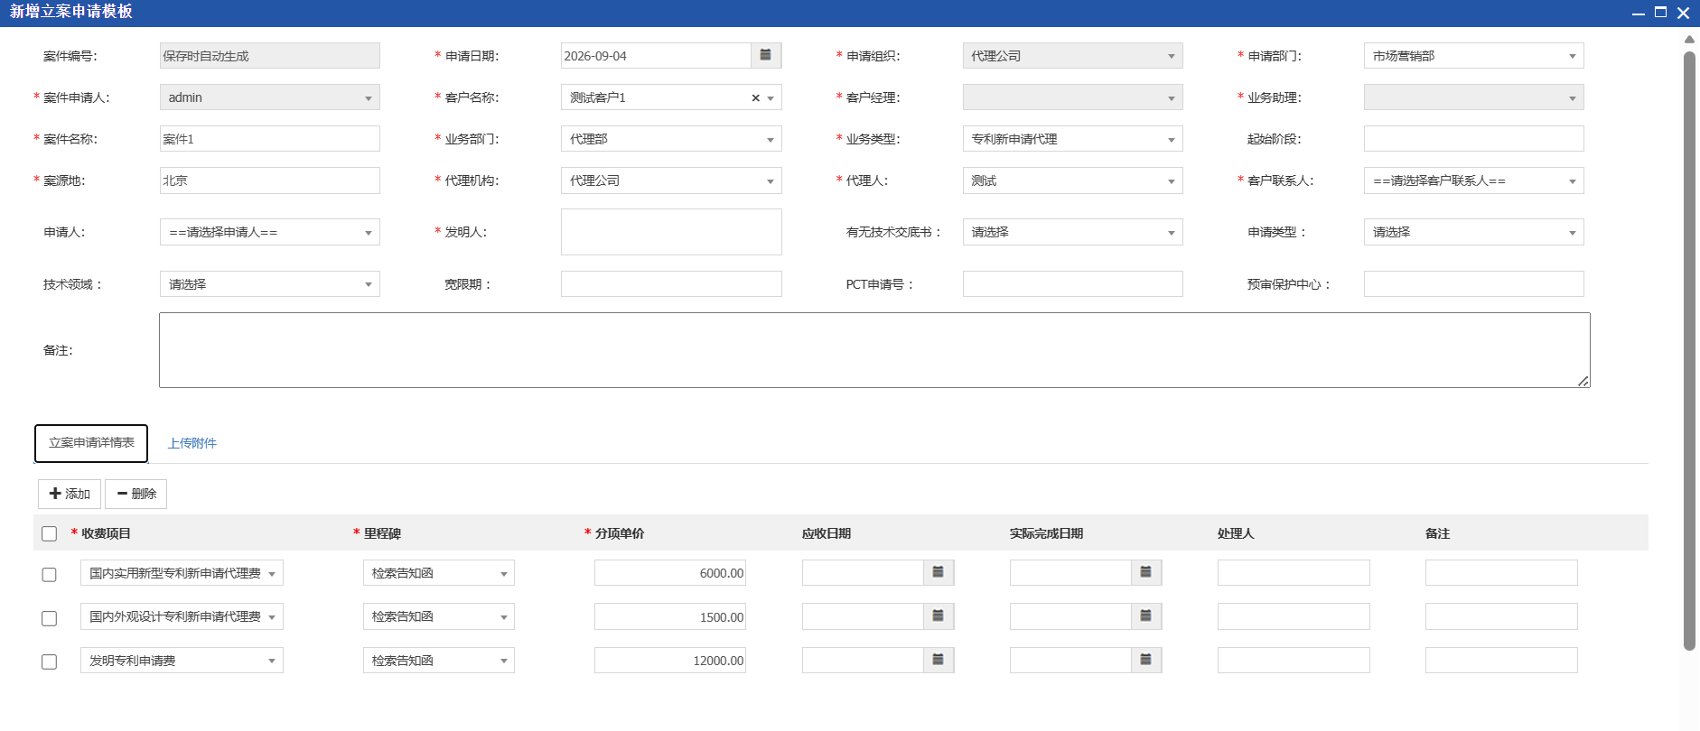The height and width of the screenshot is (731, 1700).
Task: Click the 申请人 dropdown
Action: point(269,232)
